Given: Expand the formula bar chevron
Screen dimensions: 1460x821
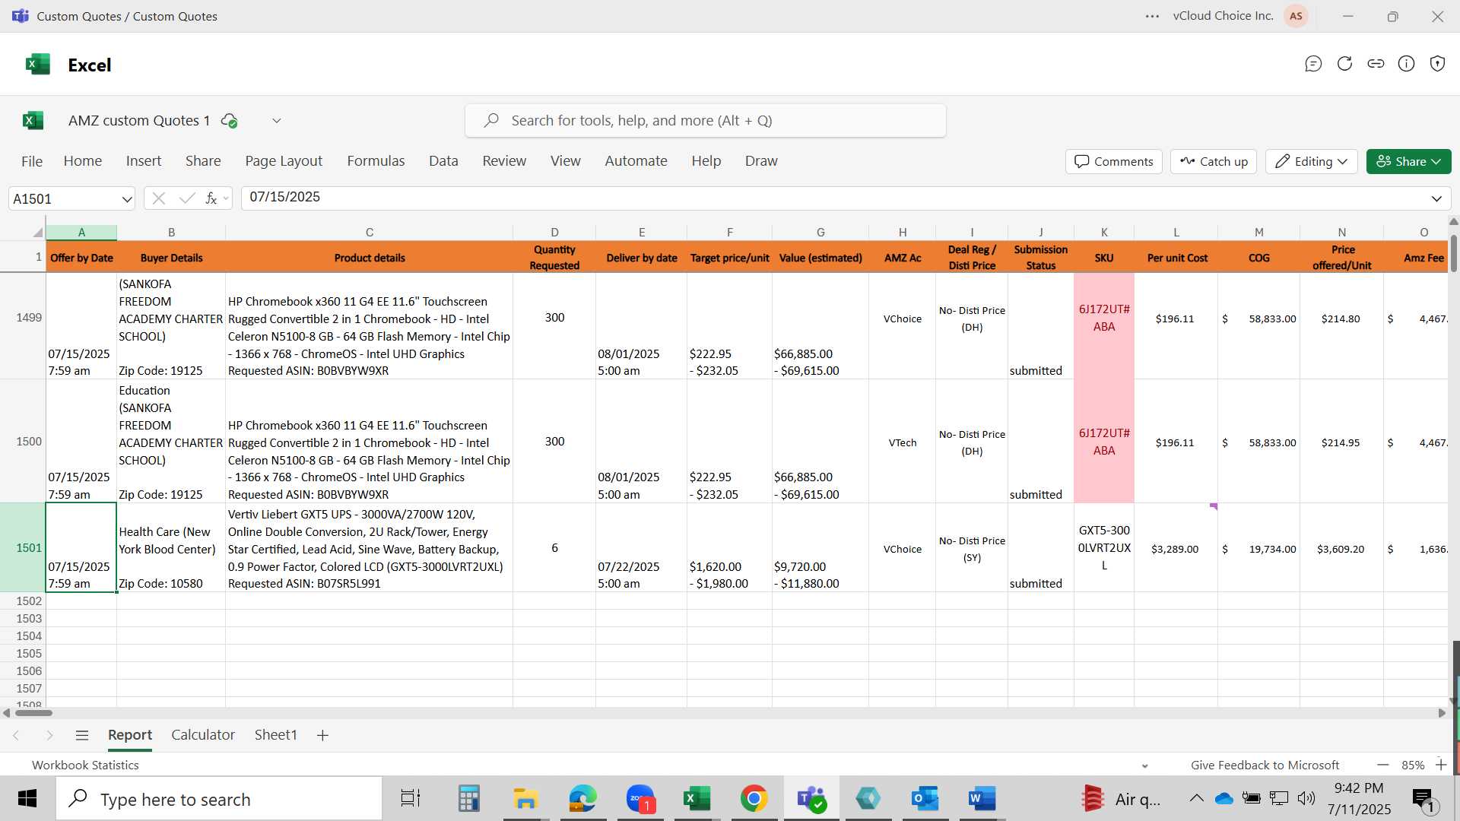Looking at the screenshot, I should [1436, 199].
